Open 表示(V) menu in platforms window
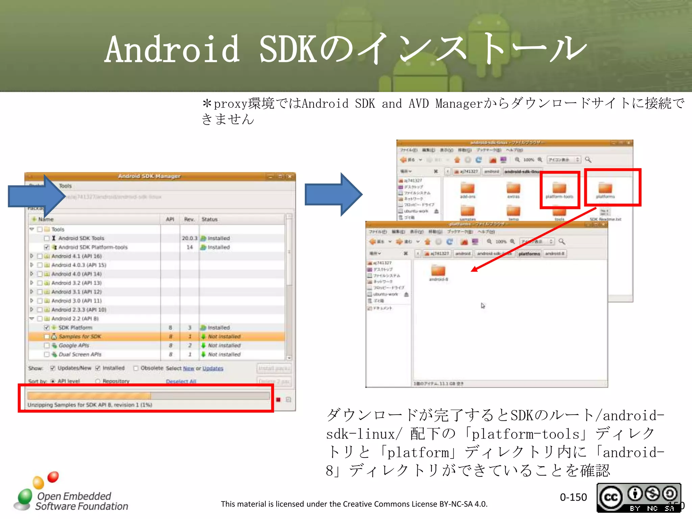The width and height of the screenshot is (692, 519). click(417, 232)
